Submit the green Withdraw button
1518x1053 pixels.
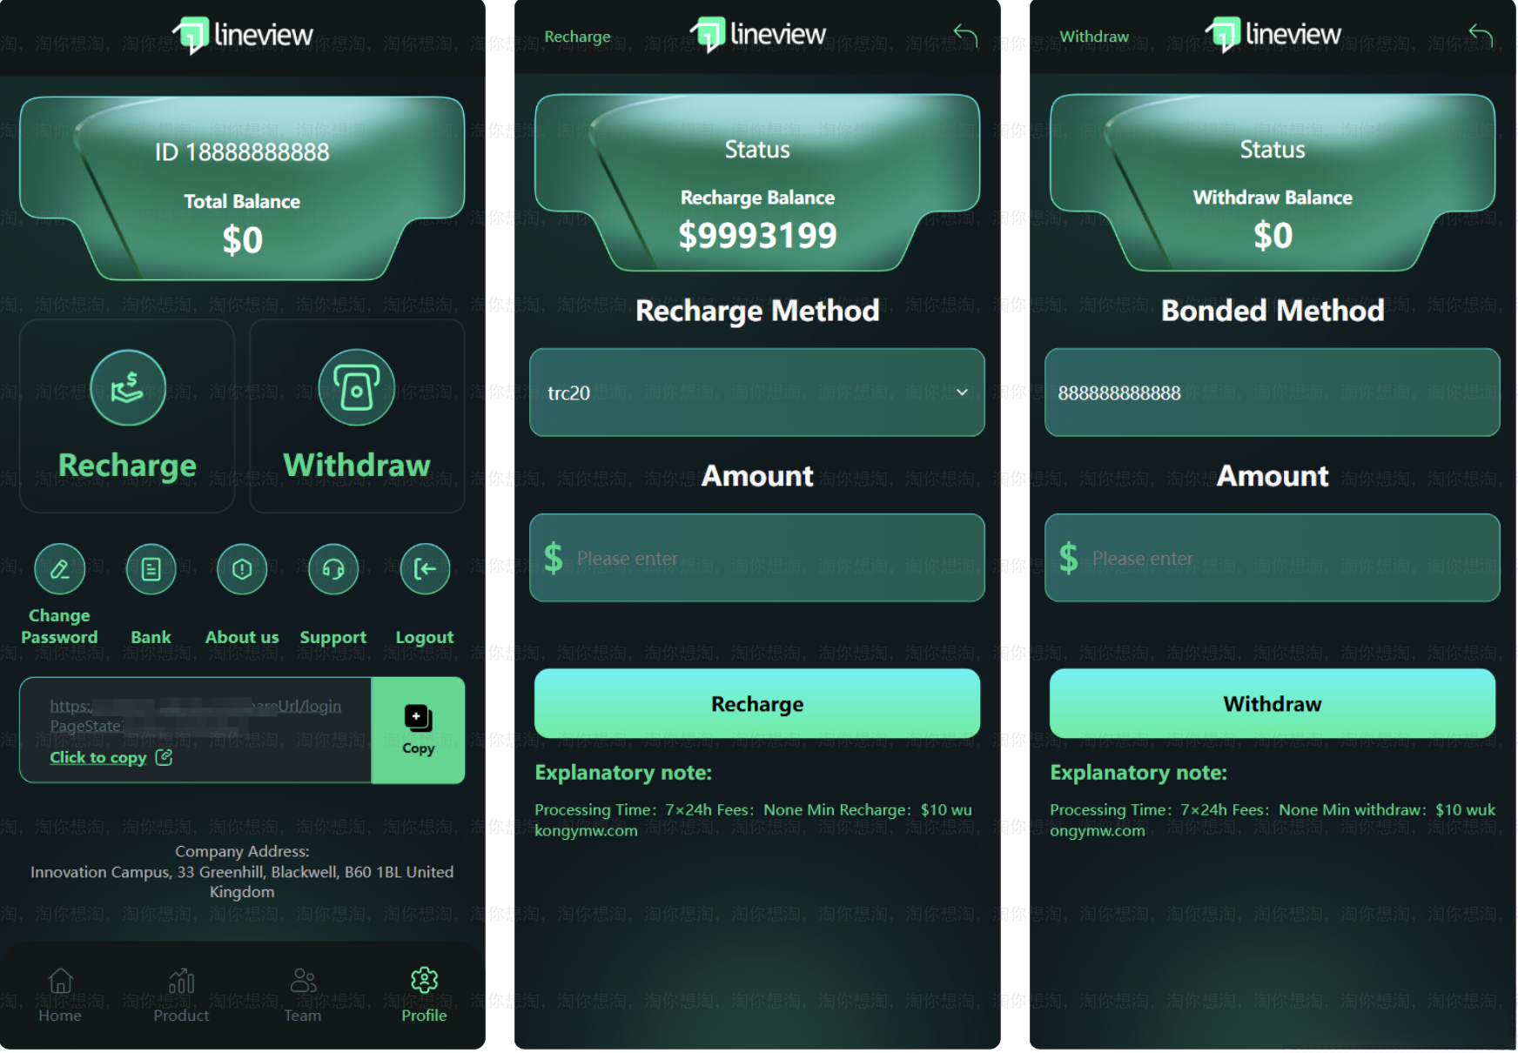[1273, 703]
